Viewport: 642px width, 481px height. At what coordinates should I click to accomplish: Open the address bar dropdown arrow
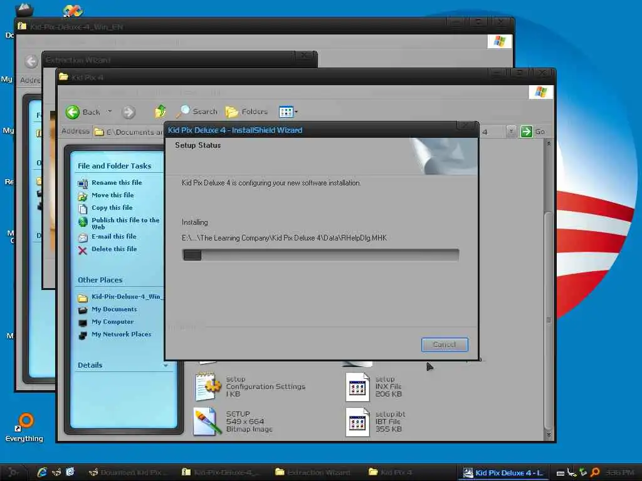tap(510, 132)
